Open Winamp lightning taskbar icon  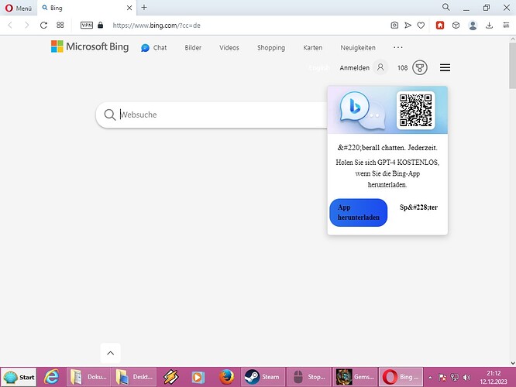tap(171, 377)
